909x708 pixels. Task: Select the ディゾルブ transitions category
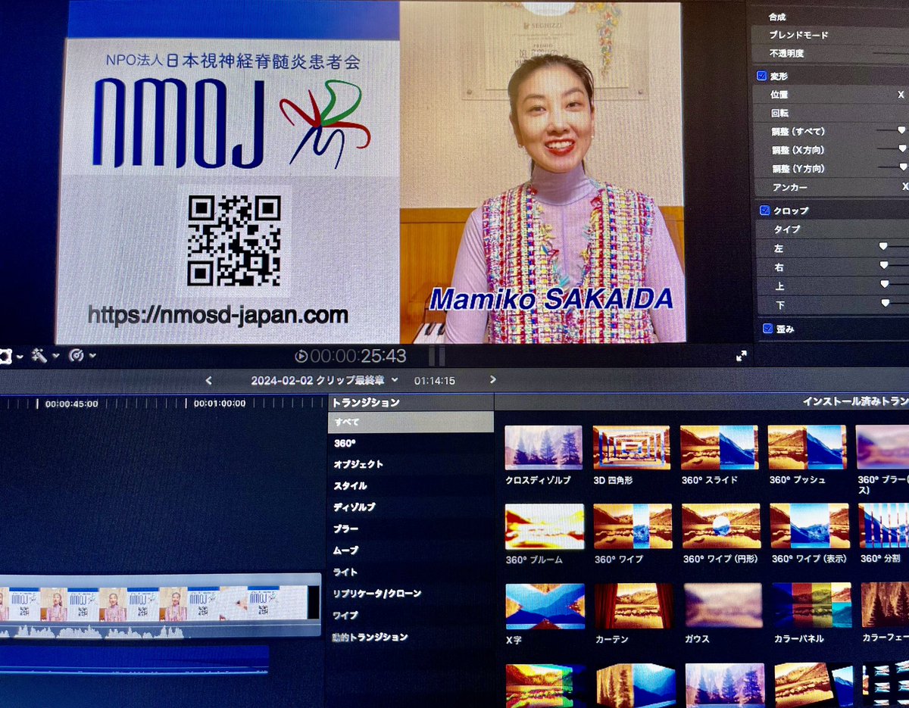(411, 507)
